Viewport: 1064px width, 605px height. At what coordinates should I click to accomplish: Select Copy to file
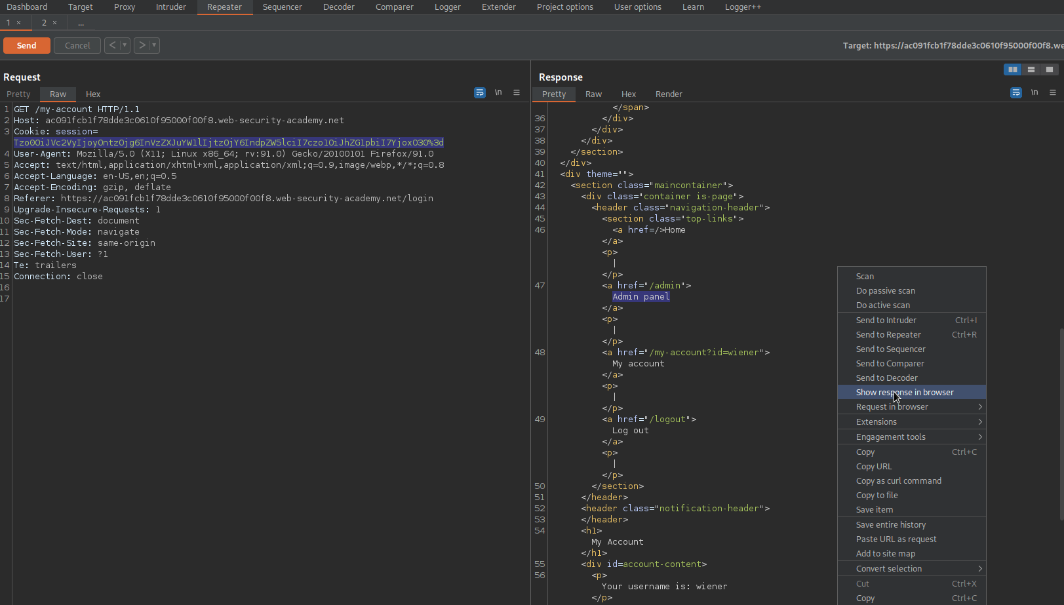pos(912,496)
